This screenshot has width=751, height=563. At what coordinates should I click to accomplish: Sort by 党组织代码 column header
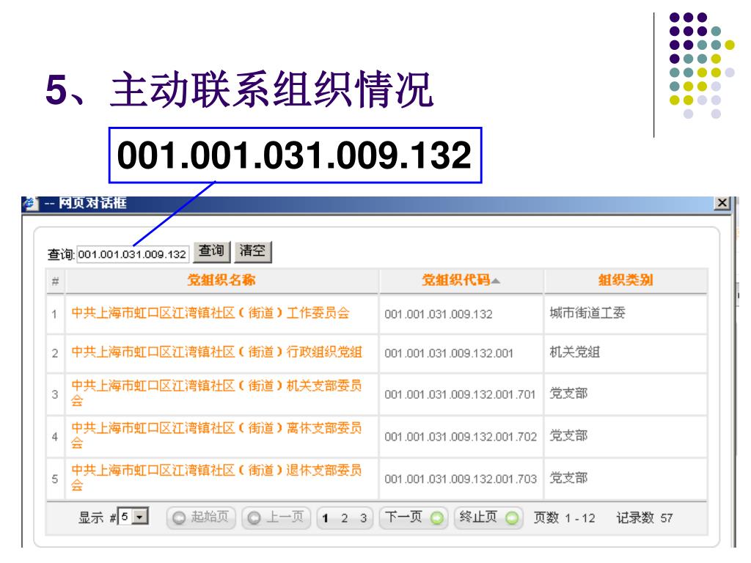pos(455,280)
